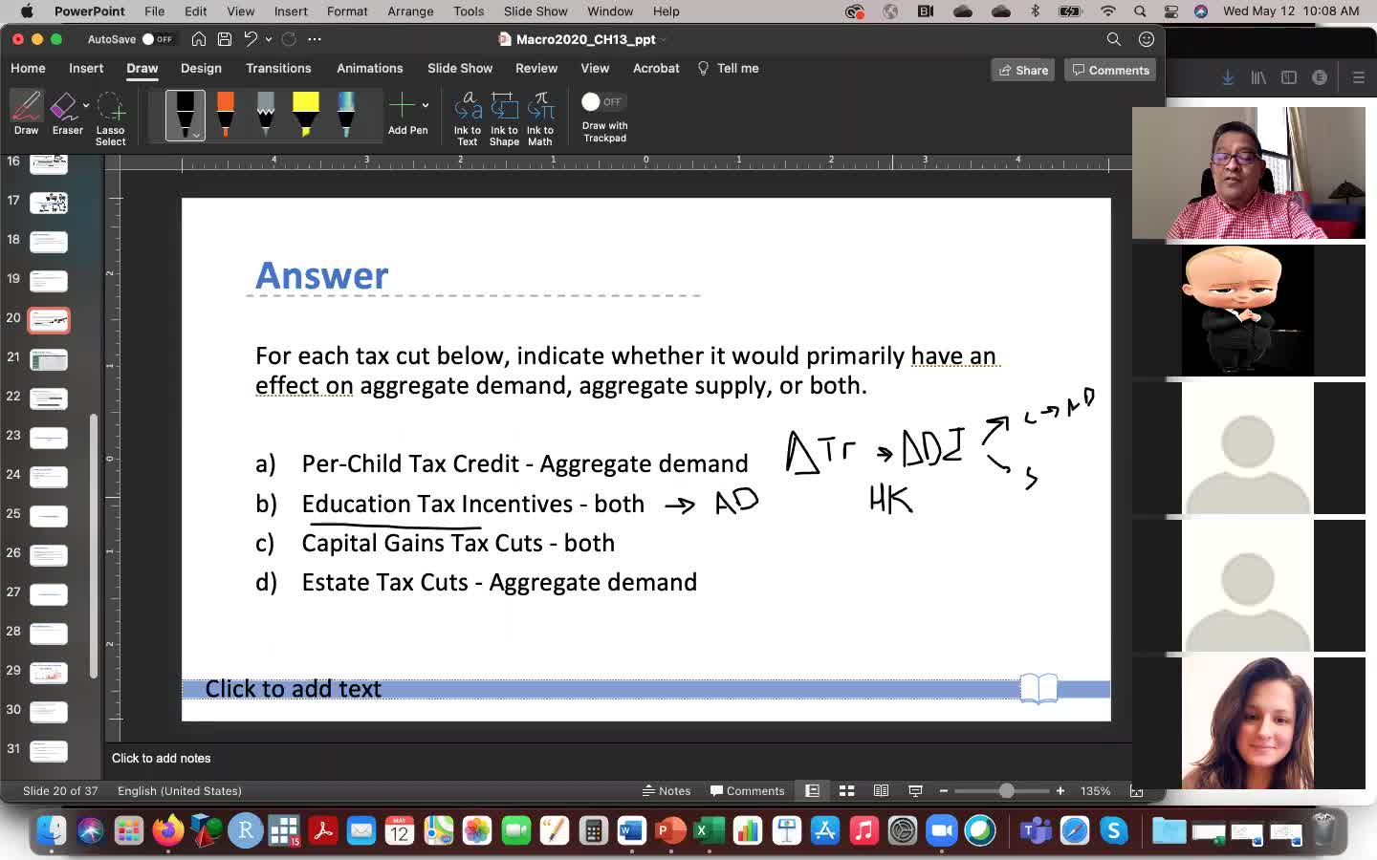Pick the orange marker pen
Image resolution: width=1377 pixels, height=860 pixels.
point(226,115)
